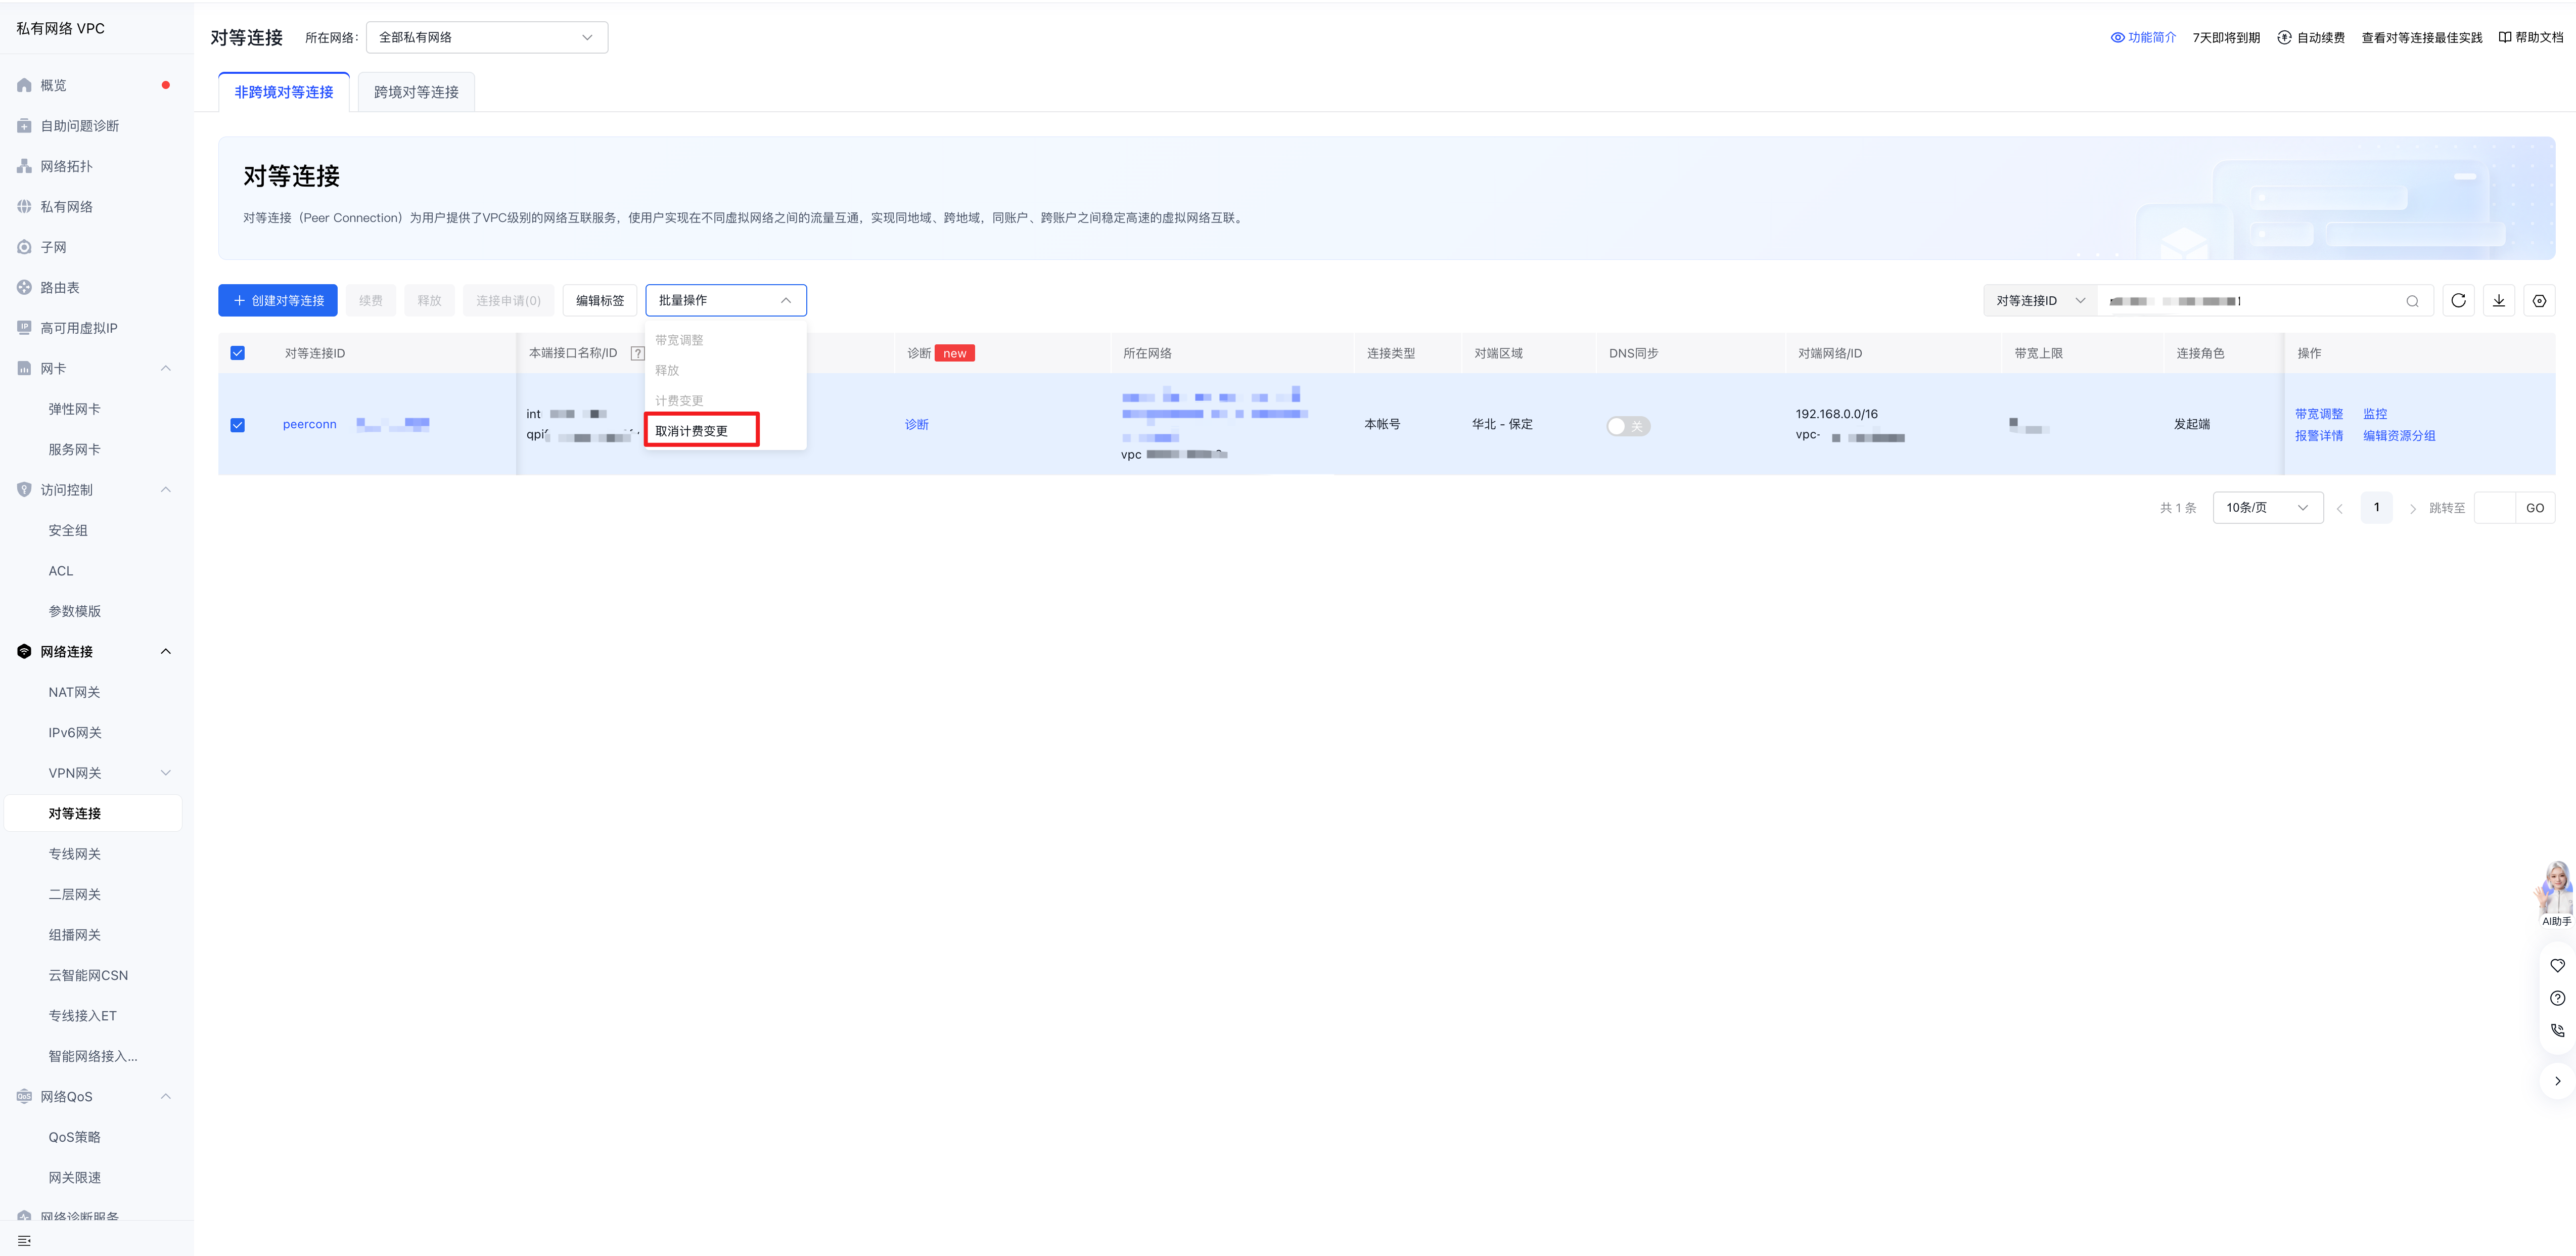The image size is (2576, 1256).
Task: Click the question mark help icon
Action: point(2557,998)
